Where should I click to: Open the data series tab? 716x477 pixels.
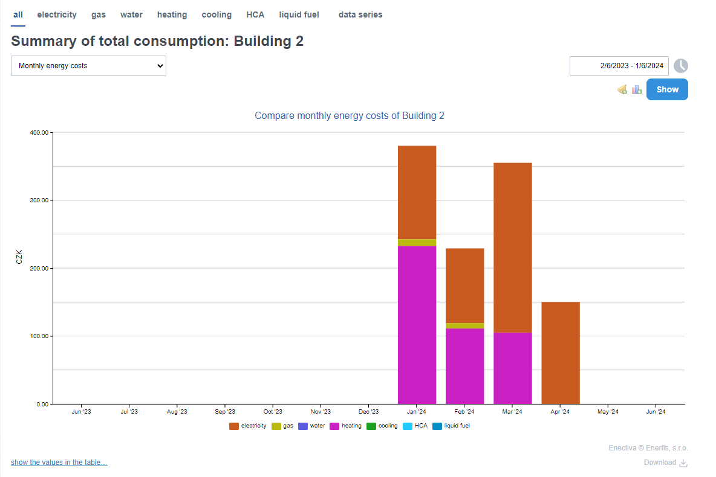point(360,14)
